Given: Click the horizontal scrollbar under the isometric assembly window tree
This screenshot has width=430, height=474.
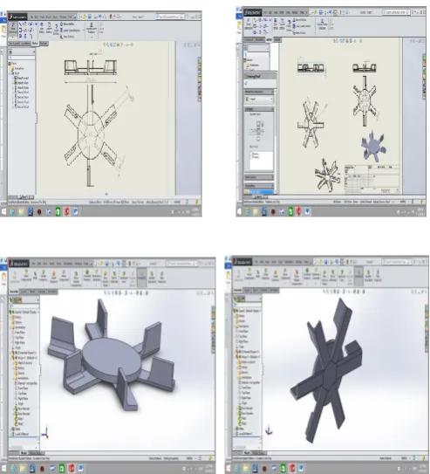Looking at the screenshot, I should click(24, 448).
